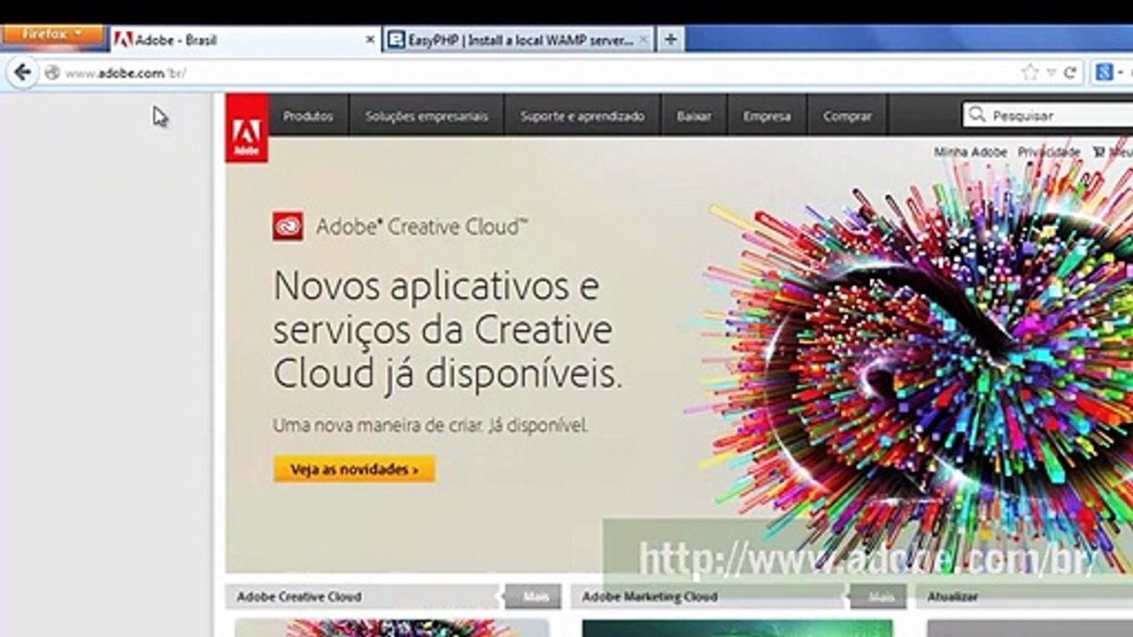Open the Google search engine selector
1133x637 pixels.
coord(1108,73)
